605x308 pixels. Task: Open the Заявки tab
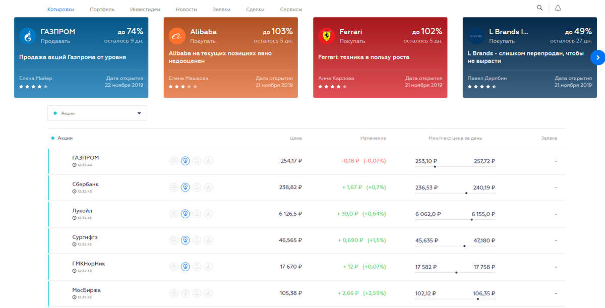(x=221, y=10)
